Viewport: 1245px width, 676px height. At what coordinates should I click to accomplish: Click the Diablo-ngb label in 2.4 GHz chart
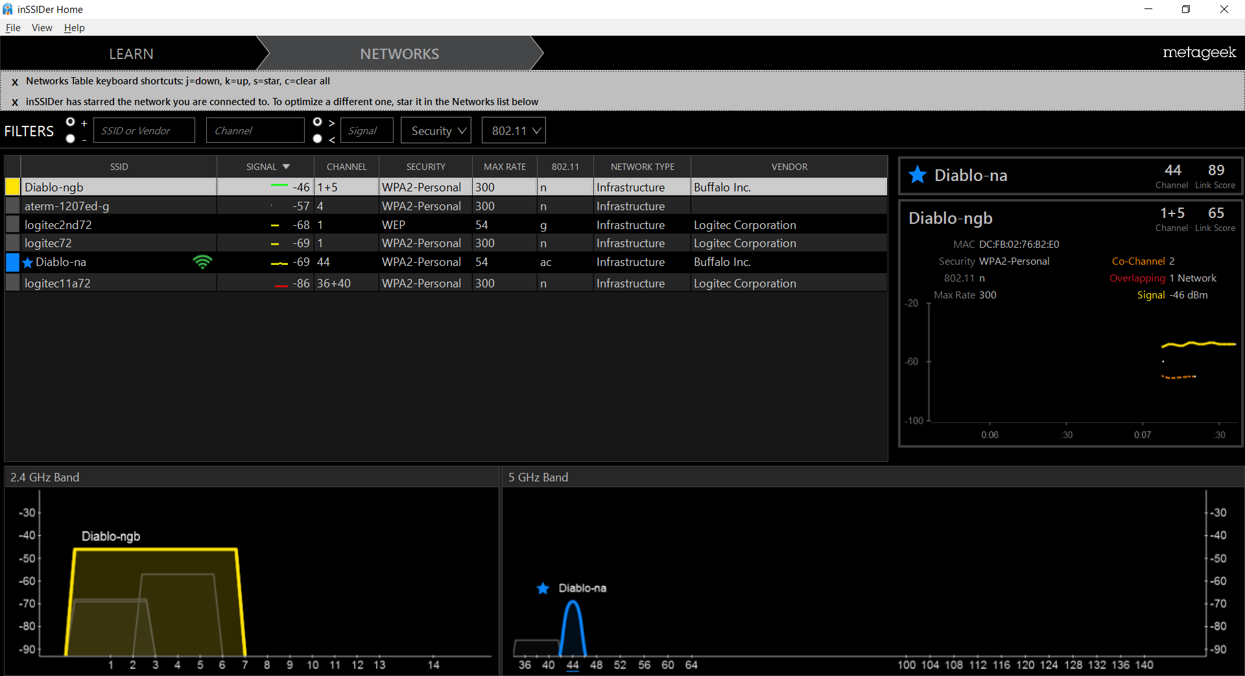111,537
